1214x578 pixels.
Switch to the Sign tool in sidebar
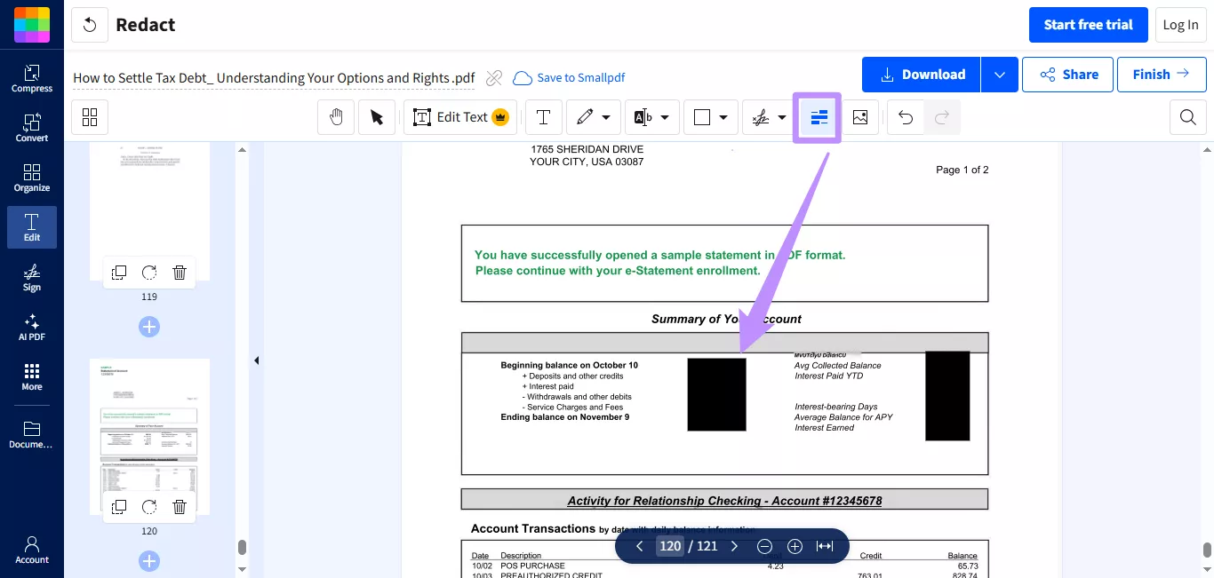coord(31,278)
